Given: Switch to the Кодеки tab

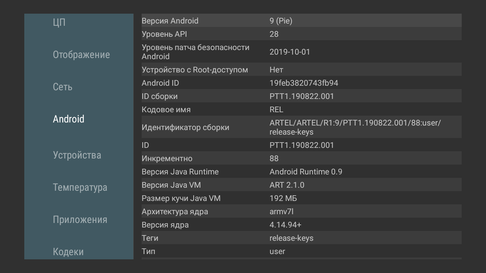Looking at the screenshot, I should [x=68, y=252].
